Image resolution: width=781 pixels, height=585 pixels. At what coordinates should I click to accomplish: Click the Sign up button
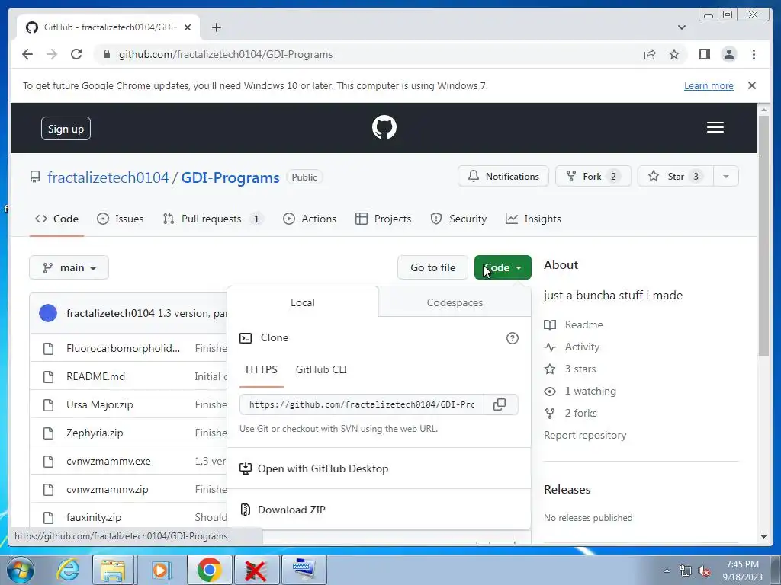(66, 128)
